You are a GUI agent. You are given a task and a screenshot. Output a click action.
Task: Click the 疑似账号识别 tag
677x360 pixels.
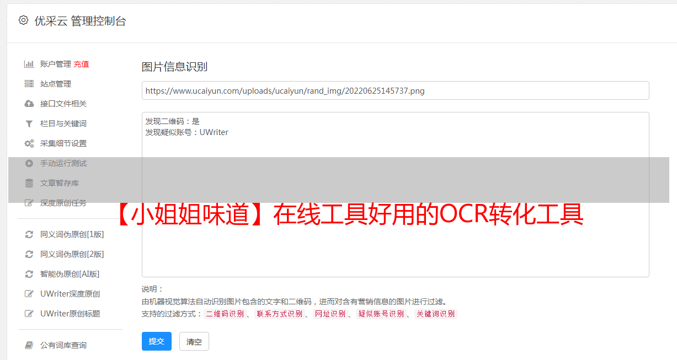tap(381, 314)
